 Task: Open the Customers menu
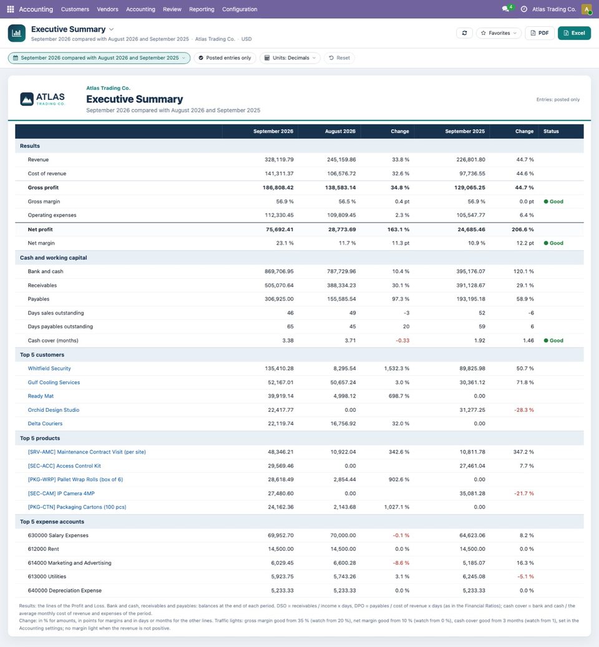click(x=75, y=9)
